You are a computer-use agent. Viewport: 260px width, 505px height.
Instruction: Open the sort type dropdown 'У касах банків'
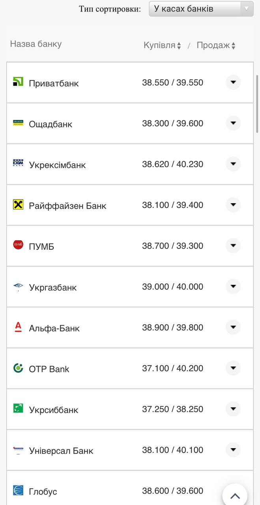pyautogui.click(x=201, y=9)
